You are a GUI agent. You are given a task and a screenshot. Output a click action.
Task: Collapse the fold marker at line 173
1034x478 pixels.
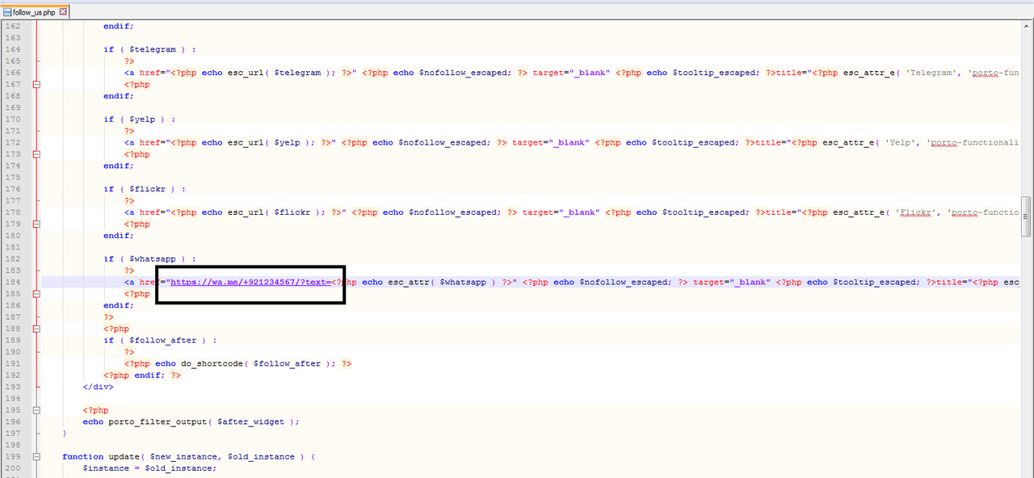36,154
